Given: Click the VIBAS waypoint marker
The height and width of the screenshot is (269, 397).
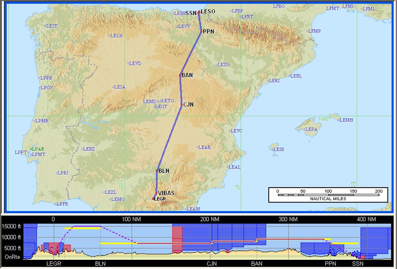Looking at the screenshot, I should [x=156, y=193].
